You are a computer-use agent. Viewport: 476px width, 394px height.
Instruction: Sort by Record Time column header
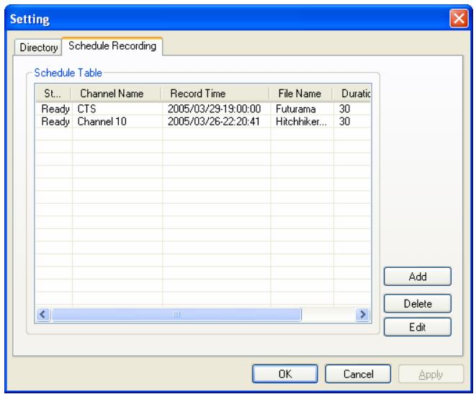pos(215,94)
